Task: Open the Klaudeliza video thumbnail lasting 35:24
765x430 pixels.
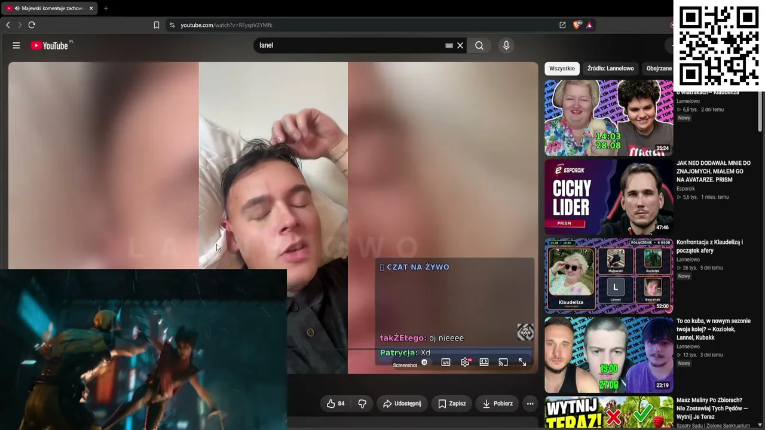Action: (x=608, y=118)
